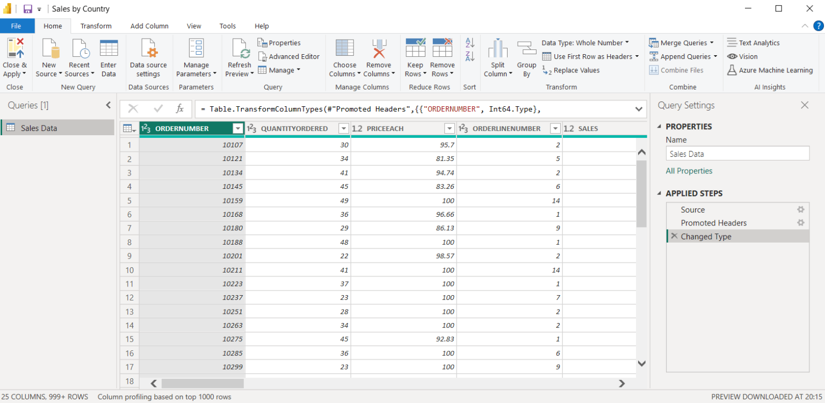Click the All Properties link
The image size is (825, 403).
tap(689, 170)
